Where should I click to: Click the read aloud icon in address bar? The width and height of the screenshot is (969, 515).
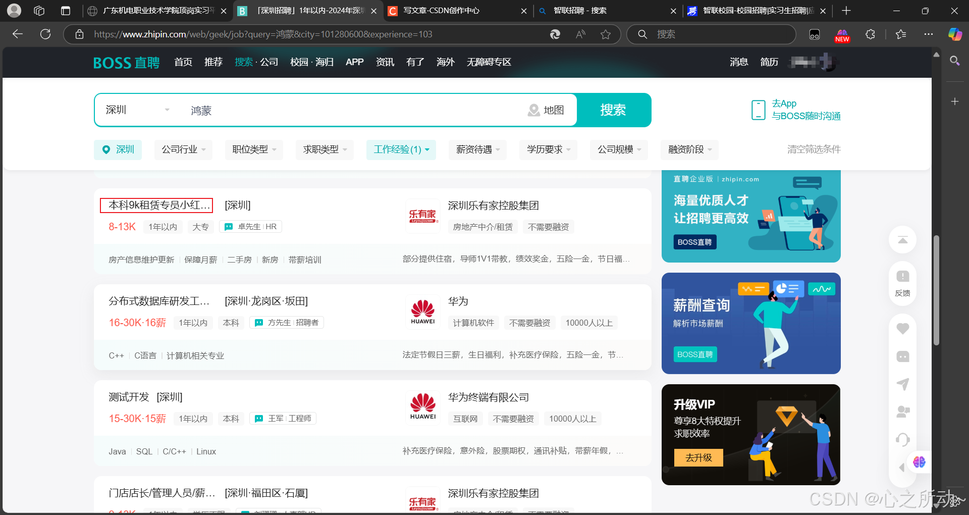point(580,34)
